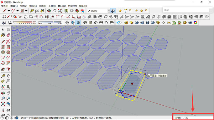This screenshot has height=120, width=214.
Task: Expand the Layer0 layer dropdown
Action: pos(109,11)
